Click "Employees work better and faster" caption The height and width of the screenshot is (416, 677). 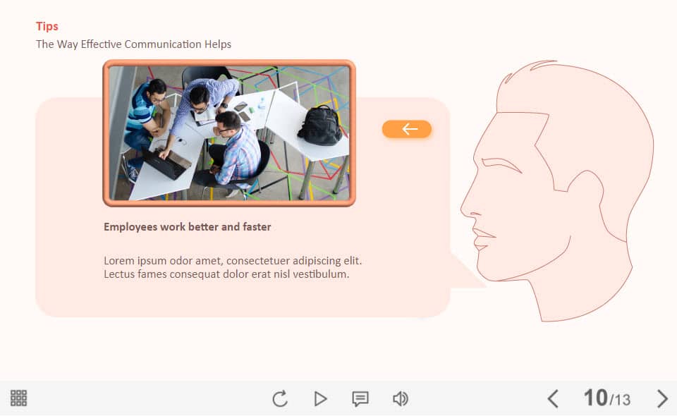[188, 226]
